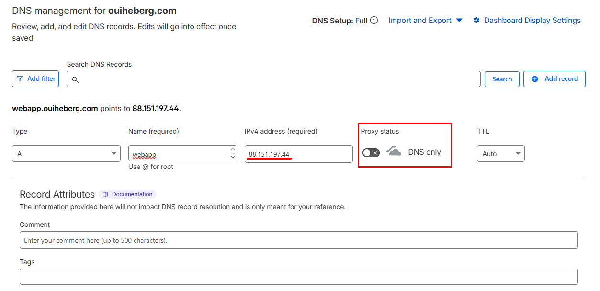Image resolution: width=600 pixels, height=291 pixels.
Task: Click the book icon in the Documentation badge
Action: (105, 194)
